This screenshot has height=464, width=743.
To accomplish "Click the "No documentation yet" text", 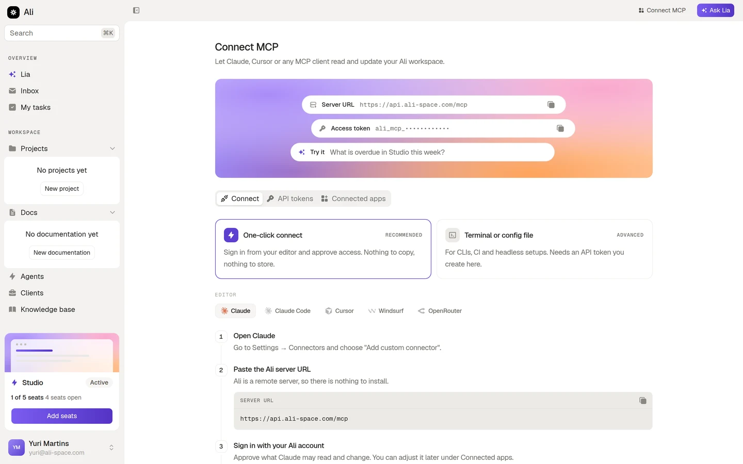I will 62,234.
